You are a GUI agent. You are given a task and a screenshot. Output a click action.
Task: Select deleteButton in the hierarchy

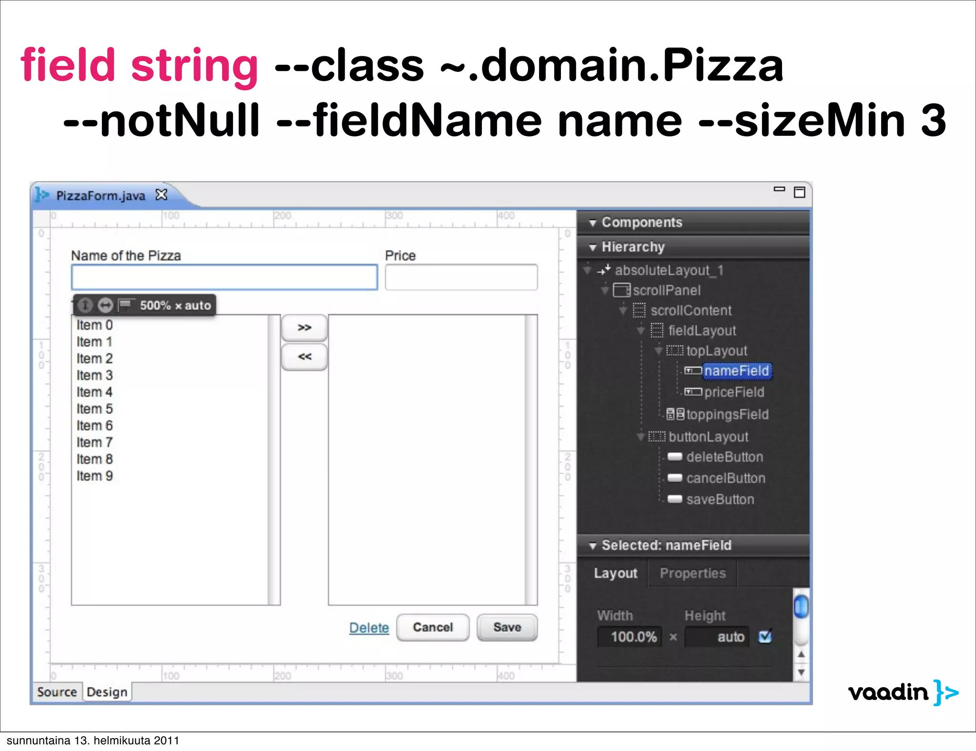(x=724, y=457)
